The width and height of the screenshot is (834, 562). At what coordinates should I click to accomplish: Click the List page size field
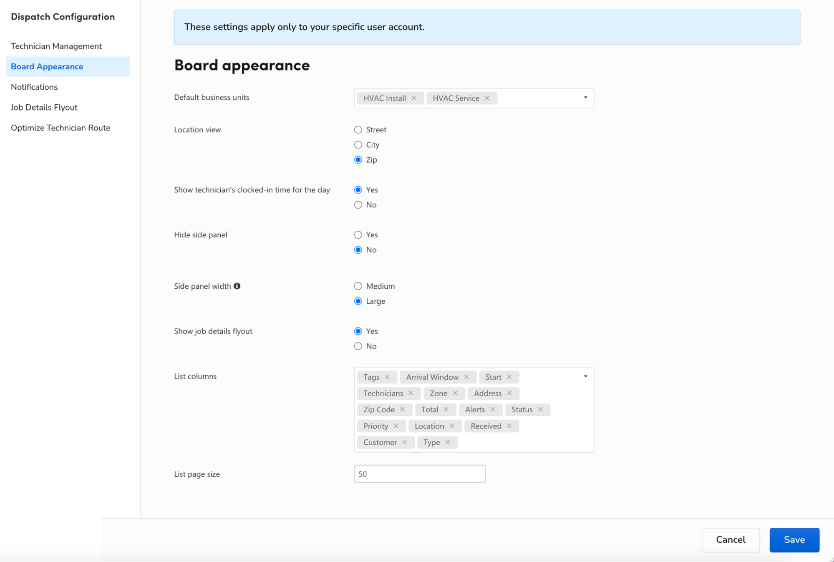419,474
